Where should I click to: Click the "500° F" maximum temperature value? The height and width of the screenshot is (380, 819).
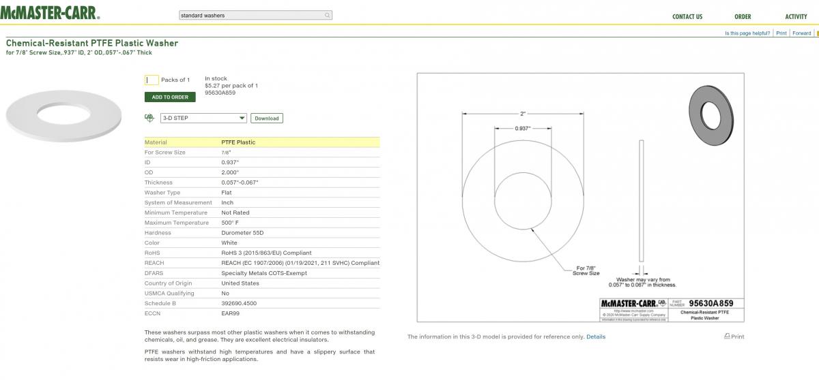click(230, 223)
